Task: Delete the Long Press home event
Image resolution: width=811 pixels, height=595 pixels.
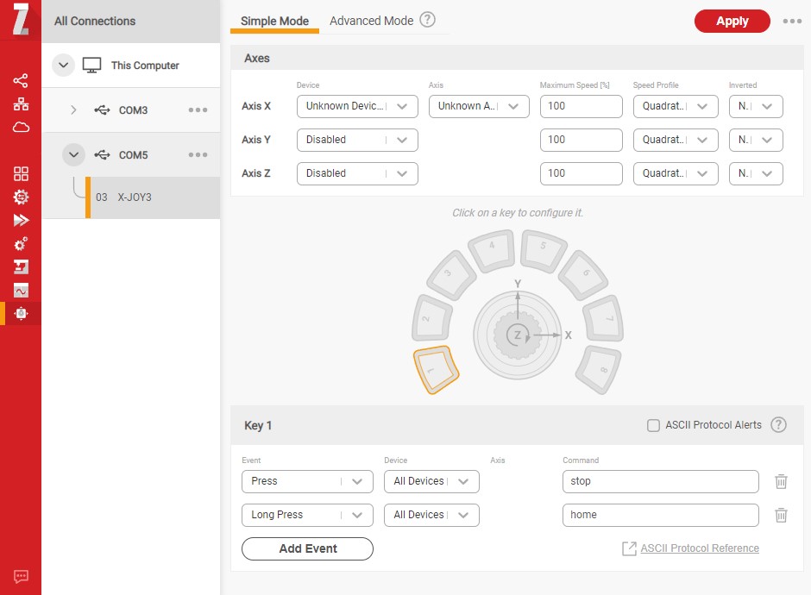Action: (781, 515)
